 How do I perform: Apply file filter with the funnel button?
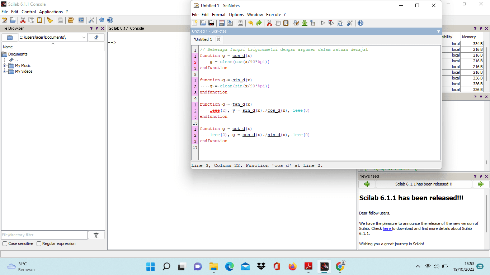[96, 235]
